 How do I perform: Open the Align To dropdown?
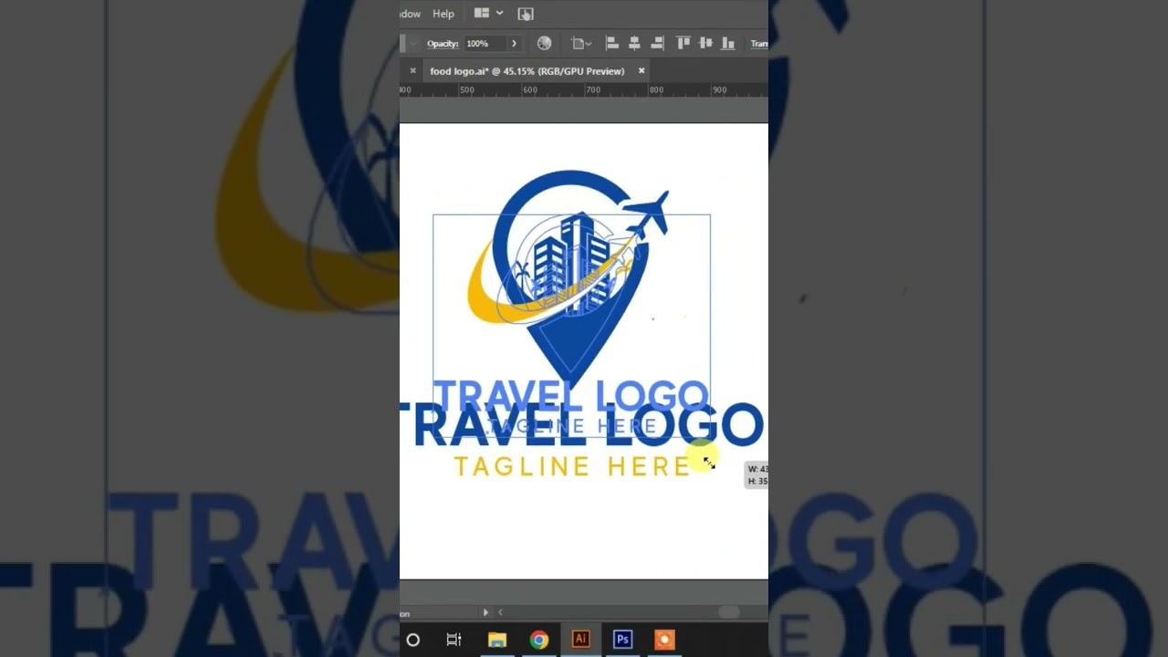coord(581,43)
